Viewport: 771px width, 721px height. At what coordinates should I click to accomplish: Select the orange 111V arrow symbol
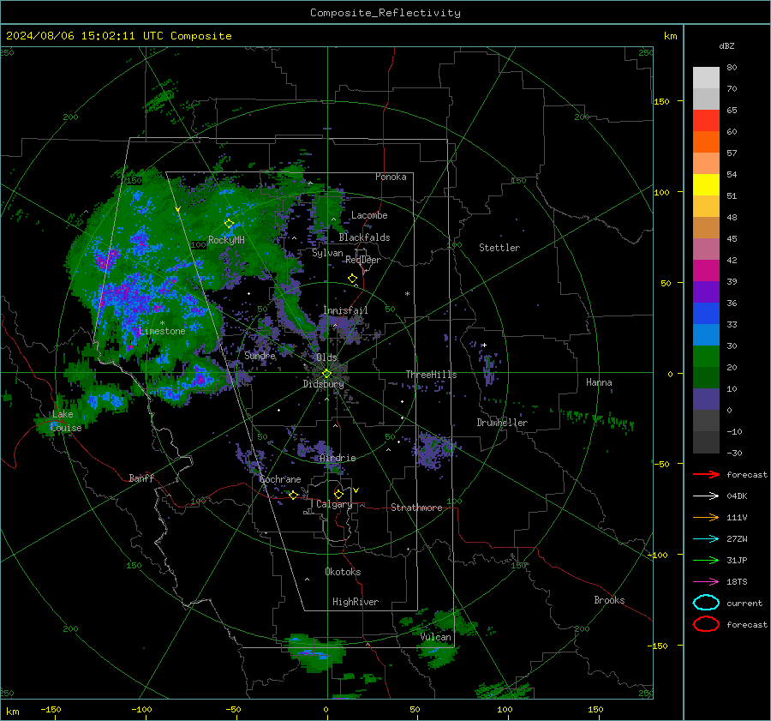(706, 517)
